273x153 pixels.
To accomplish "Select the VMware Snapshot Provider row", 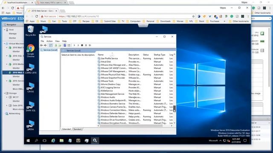I will pyautogui.click(x=135, y=78).
